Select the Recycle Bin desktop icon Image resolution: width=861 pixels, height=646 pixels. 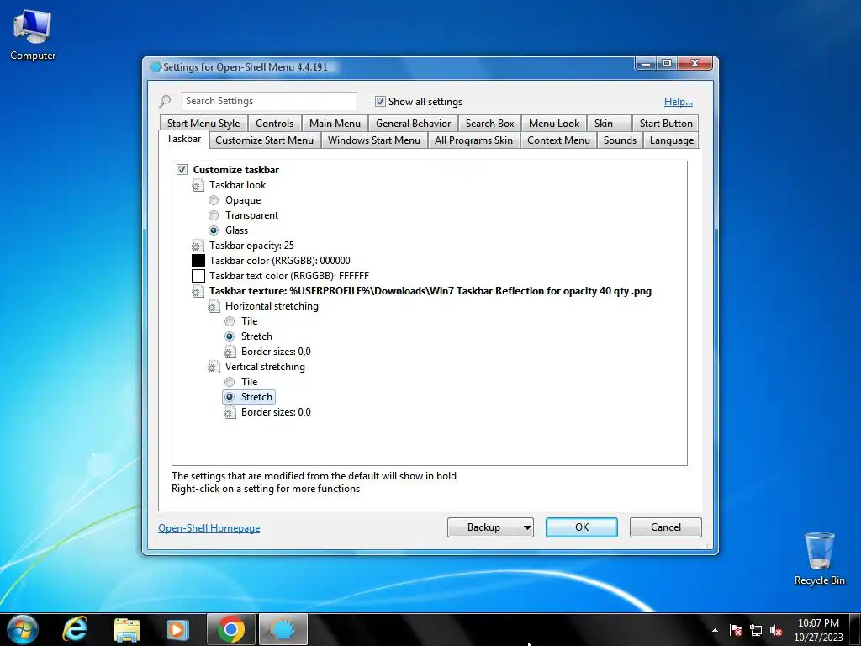point(819,559)
